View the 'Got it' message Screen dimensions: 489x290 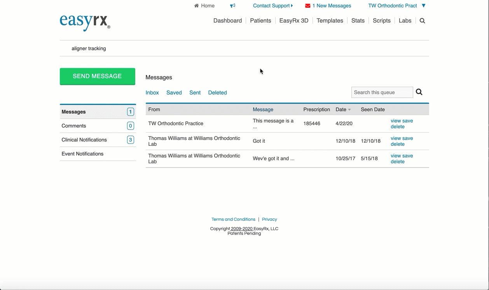[396, 138]
